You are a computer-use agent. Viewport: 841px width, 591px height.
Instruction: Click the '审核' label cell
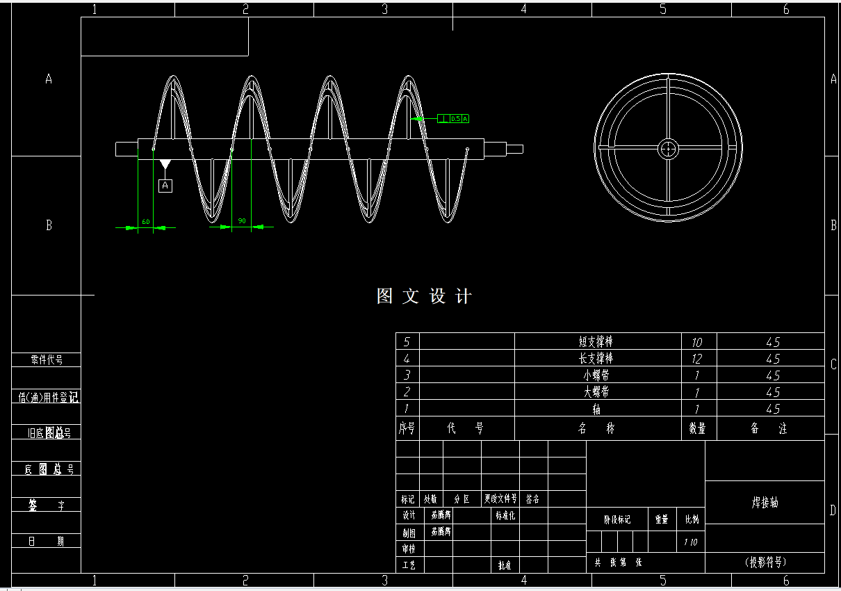[409, 549]
